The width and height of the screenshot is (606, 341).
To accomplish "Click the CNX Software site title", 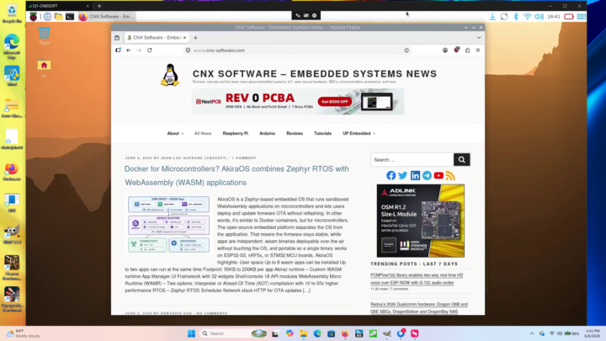I will 315,74.
